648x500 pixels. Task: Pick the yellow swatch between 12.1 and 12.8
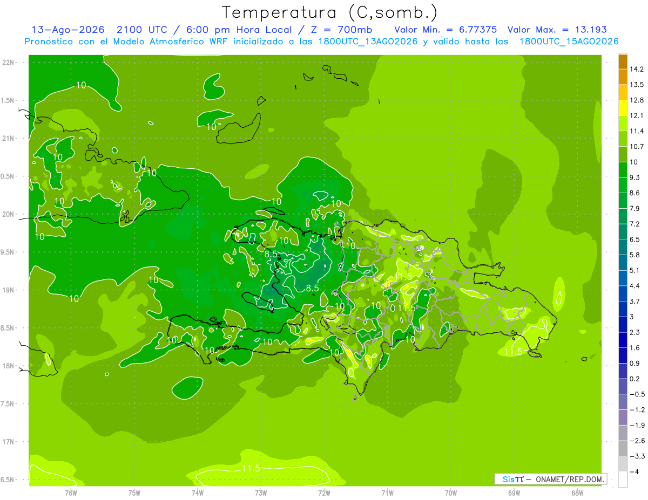(623, 108)
